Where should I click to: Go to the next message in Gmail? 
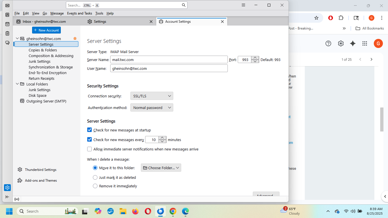point(371,59)
